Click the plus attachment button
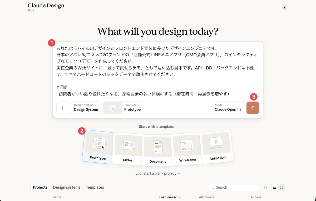The image size is (316, 201). pos(63,108)
